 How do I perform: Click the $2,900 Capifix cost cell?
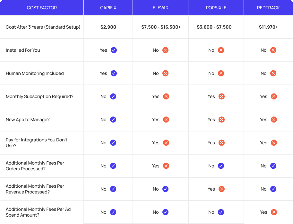point(108,27)
